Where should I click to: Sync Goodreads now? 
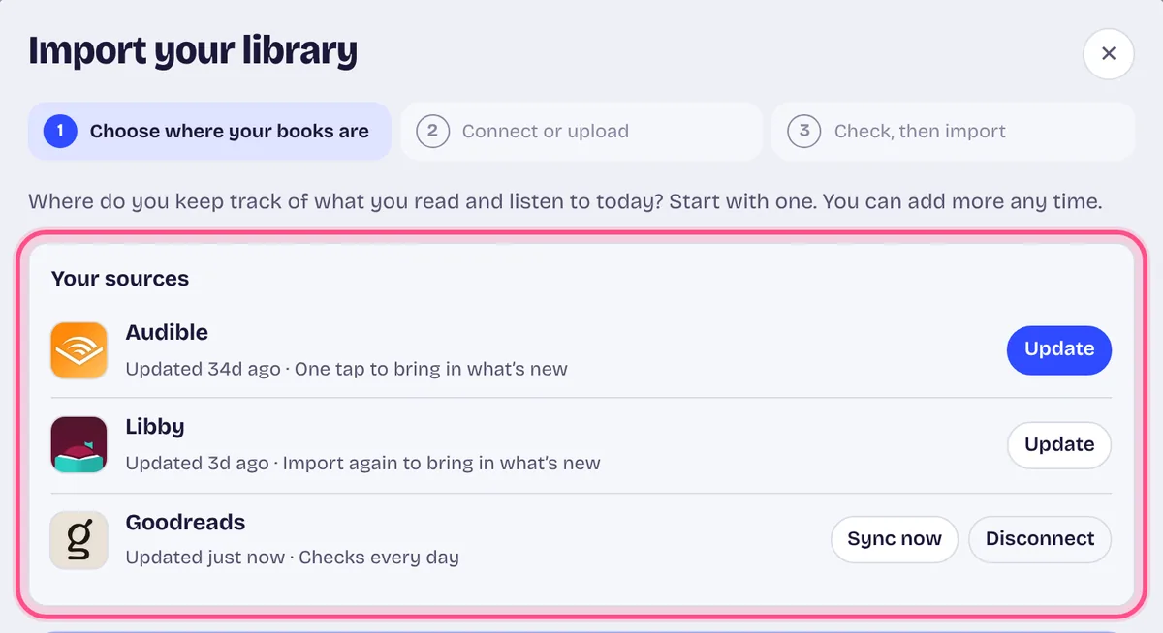coord(895,539)
